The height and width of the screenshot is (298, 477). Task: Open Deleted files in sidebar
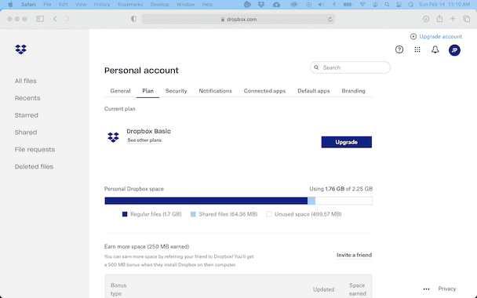[x=34, y=166]
